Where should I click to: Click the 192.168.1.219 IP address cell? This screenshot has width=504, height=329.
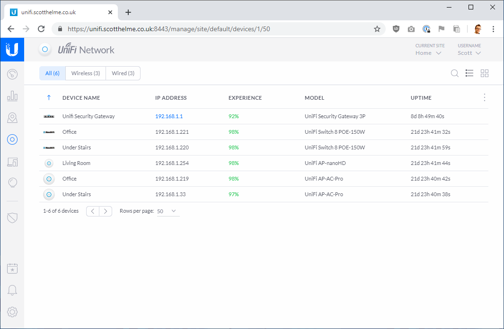(x=172, y=179)
